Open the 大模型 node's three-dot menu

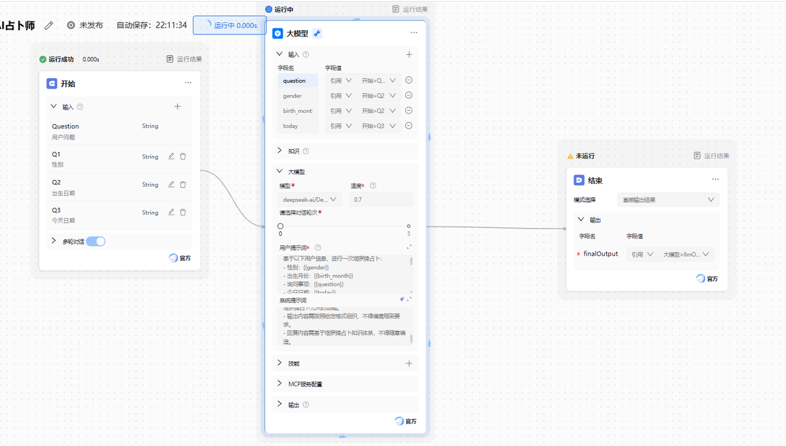click(414, 33)
